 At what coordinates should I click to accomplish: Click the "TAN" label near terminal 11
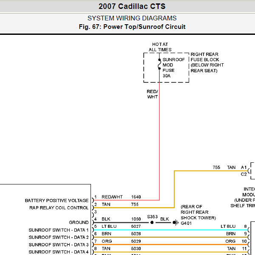click(x=231, y=249)
